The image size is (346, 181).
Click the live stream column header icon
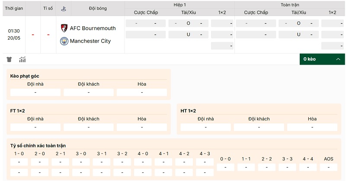(64, 9)
